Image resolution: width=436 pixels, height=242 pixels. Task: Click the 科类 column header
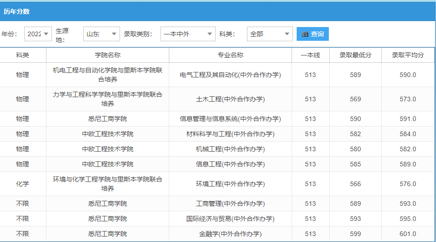click(x=23, y=55)
